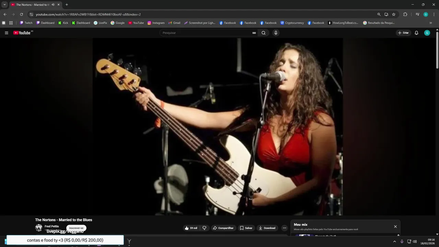The image size is (439, 247).
Task: Open Chrome profile avatar
Action: (426, 14)
